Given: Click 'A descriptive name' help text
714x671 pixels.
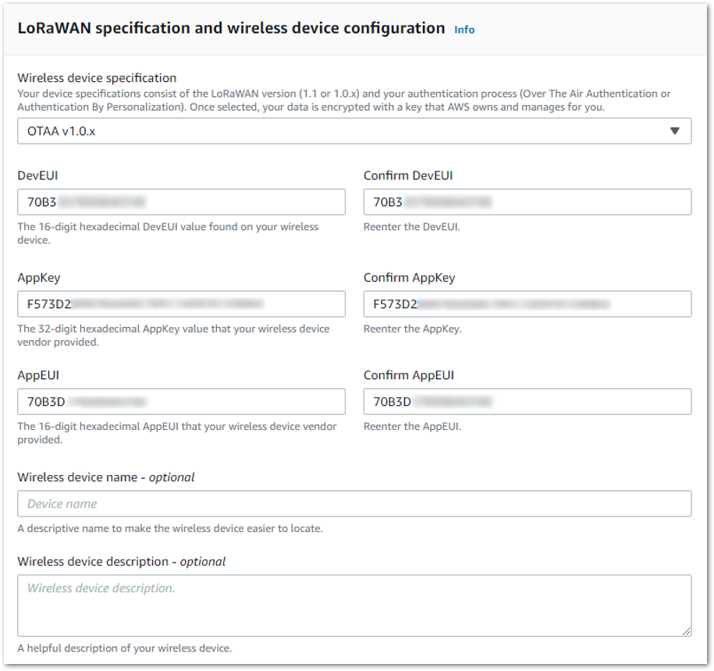Looking at the screenshot, I should point(170,528).
